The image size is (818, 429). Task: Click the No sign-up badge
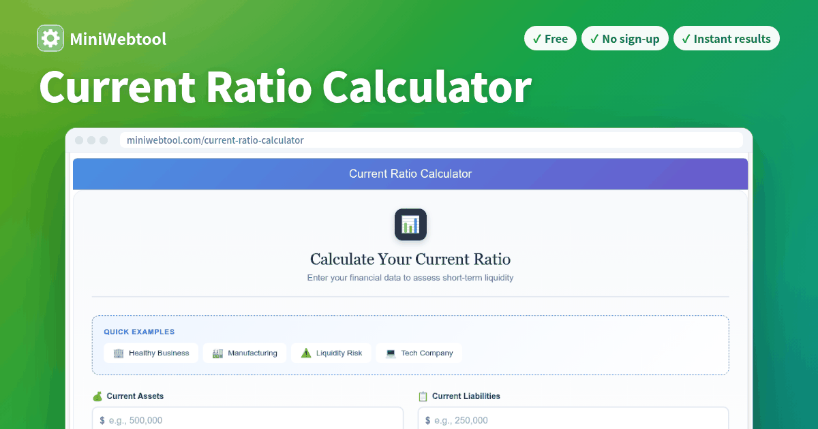point(625,39)
